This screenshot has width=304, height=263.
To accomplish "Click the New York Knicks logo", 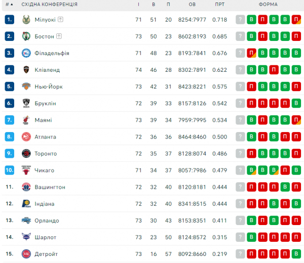I will [x=26, y=86].
